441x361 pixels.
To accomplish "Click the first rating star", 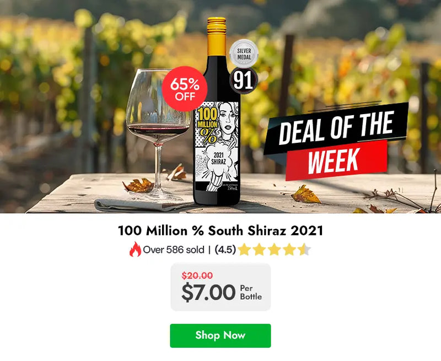I will point(244,250).
